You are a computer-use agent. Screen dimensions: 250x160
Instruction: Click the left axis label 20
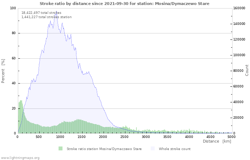click(14, 108)
